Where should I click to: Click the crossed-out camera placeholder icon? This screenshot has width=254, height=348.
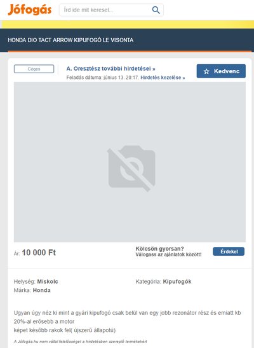[x=131, y=168]
